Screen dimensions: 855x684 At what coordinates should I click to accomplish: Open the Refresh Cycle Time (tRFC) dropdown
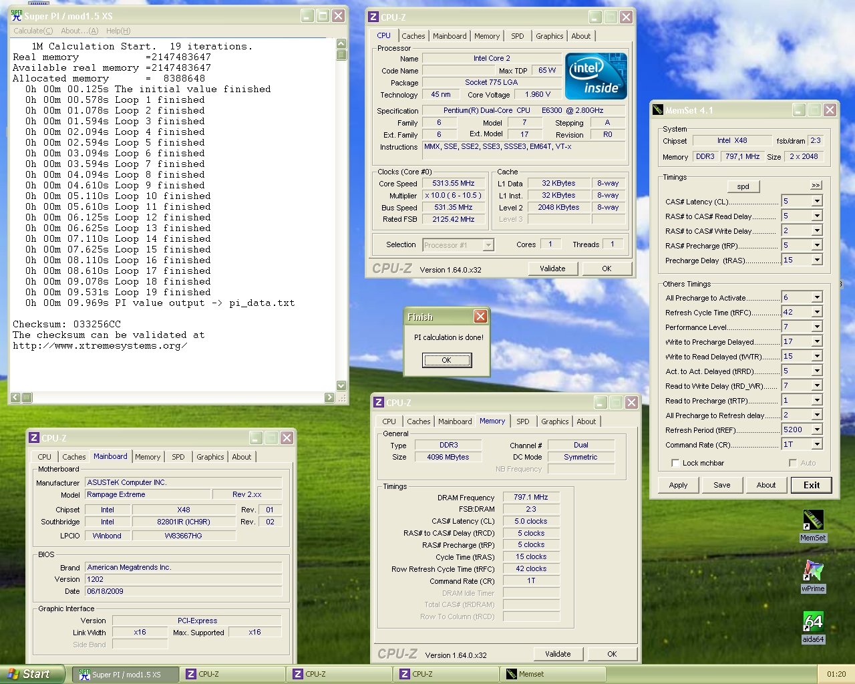click(x=816, y=312)
